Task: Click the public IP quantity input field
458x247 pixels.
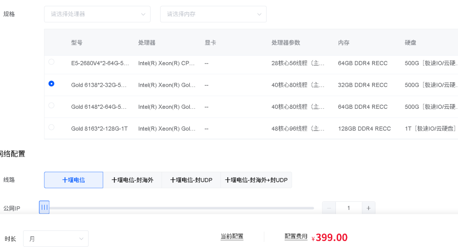Action: 348,208
